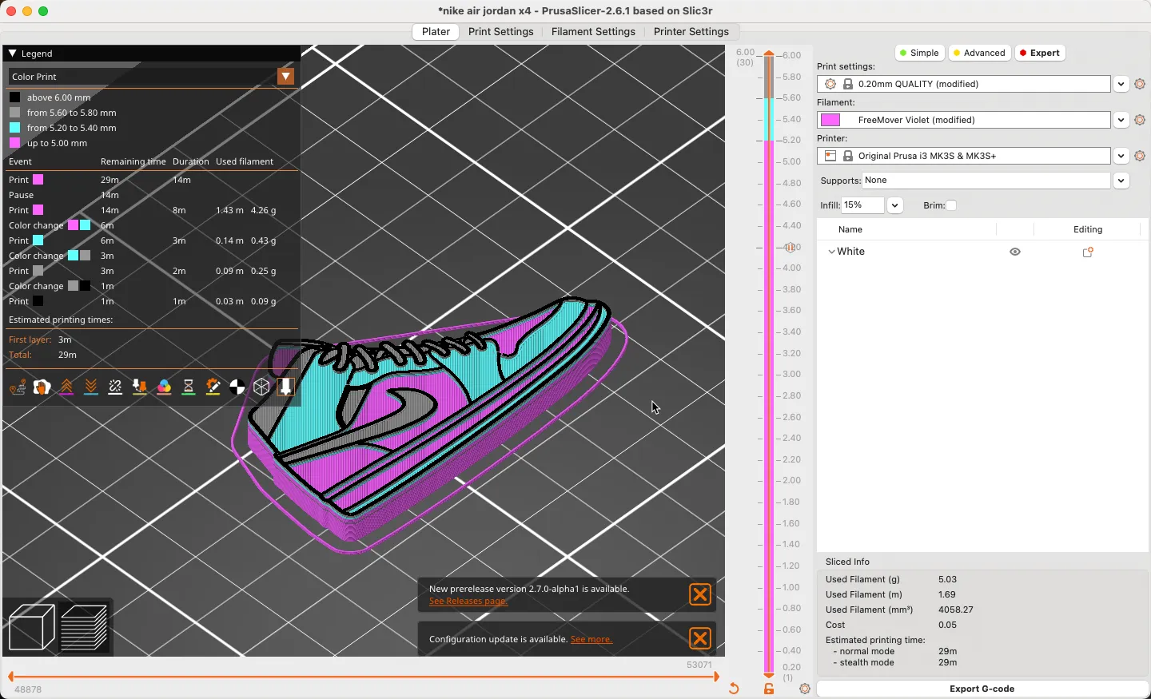Viewport: 1151px width, 699px height.
Task: Enable the Brim checkbox
Action: click(951, 205)
